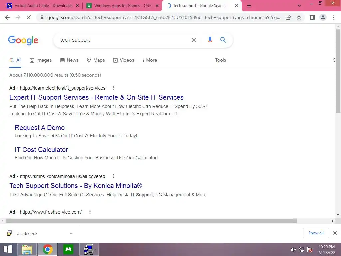Viewport: 341px width, 256px height.
Task: Open the tab search dropdown chevron
Action: [299, 6]
